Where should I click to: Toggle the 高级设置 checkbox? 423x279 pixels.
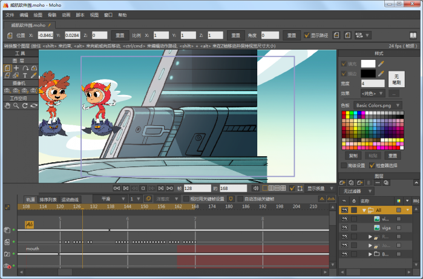(x=344, y=165)
